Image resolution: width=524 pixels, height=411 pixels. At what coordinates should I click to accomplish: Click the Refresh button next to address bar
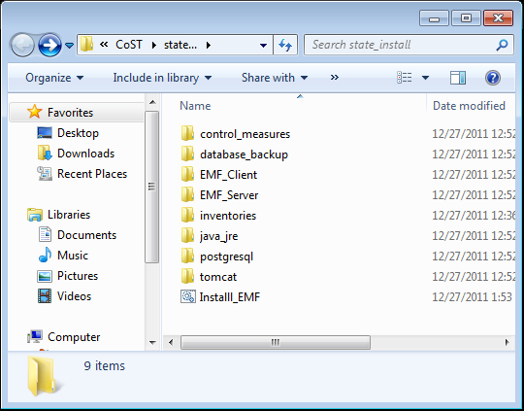point(285,45)
